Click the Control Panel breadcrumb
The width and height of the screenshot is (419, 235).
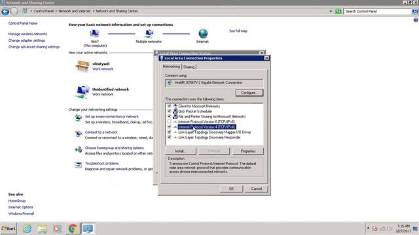click(44, 11)
